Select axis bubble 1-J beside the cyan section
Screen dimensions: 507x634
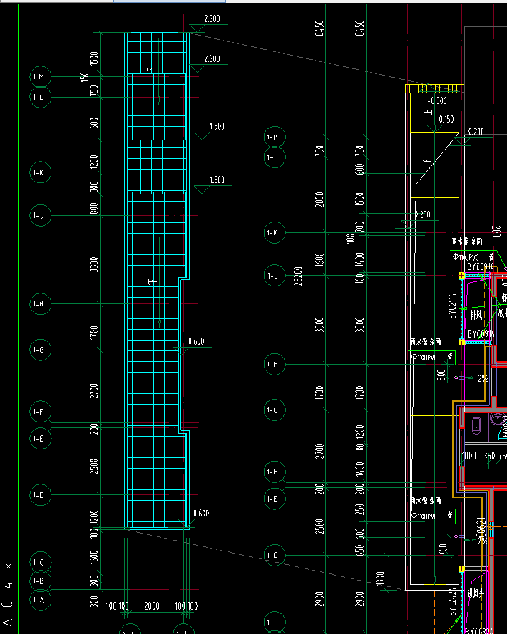[x=40, y=216]
